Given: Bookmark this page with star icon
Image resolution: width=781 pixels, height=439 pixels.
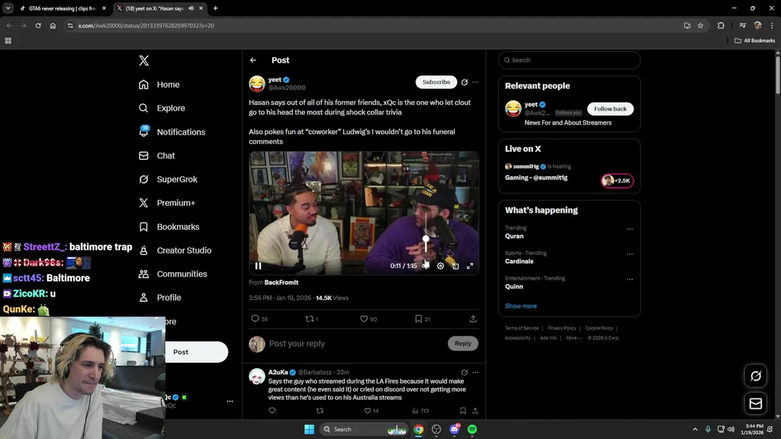Looking at the screenshot, I should (700, 26).
